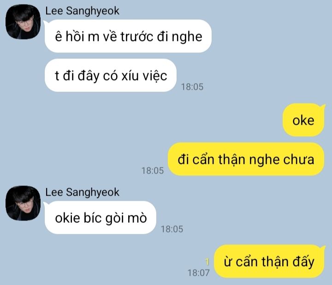Screen dimensions: 332x285
Task: Tap the unread count '1' indicator
Action: (207, 262)
